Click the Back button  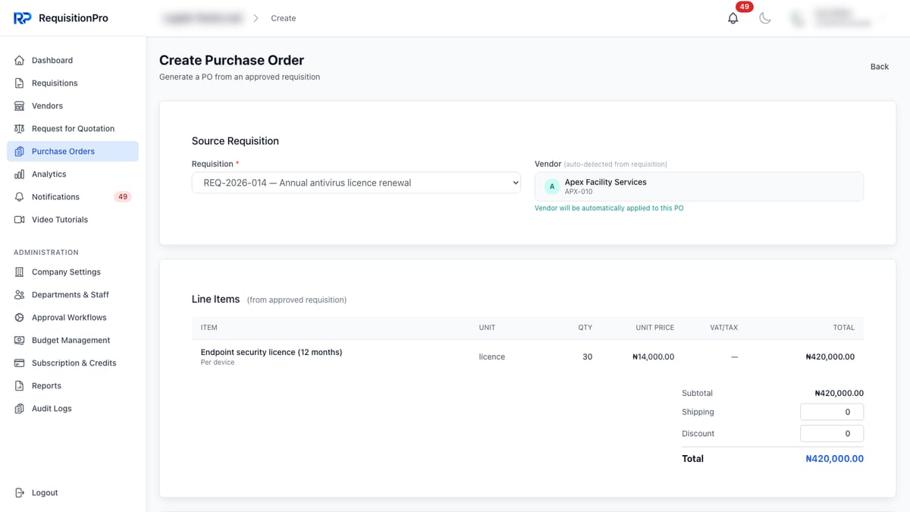click(x=879, y=67)
